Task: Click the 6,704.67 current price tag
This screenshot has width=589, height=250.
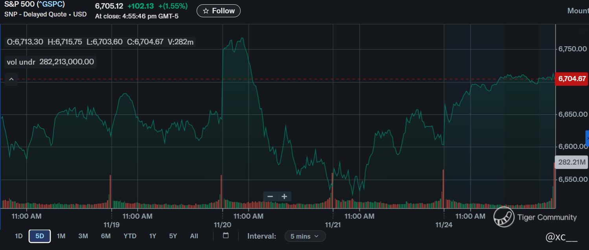Action: pos(572,79)
